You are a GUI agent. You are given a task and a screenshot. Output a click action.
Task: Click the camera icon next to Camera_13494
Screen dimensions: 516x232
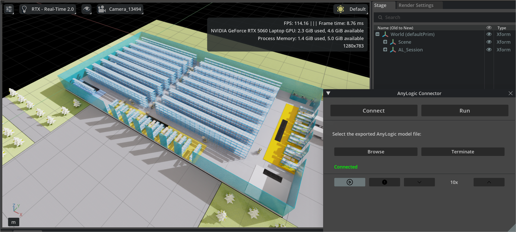click(101, 9)
